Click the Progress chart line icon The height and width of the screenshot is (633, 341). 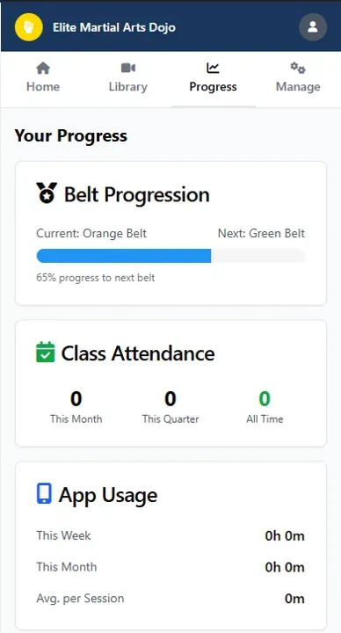213,68
